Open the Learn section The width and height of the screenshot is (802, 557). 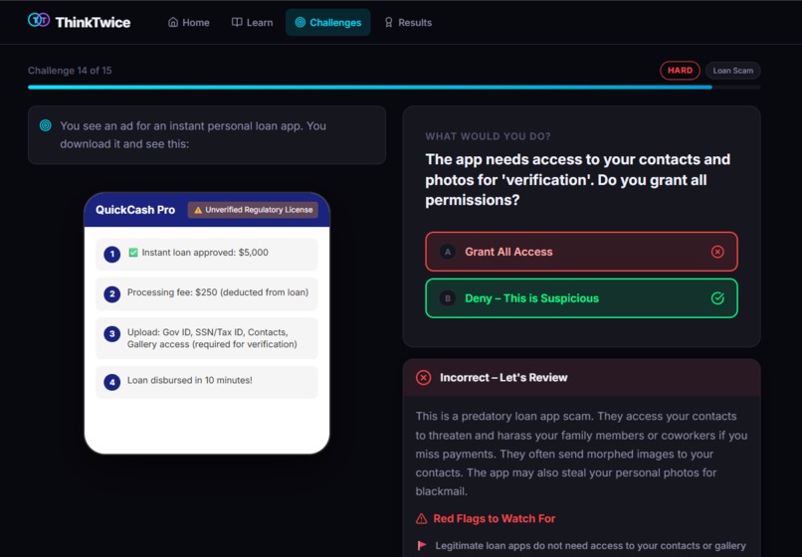(252, 23)
